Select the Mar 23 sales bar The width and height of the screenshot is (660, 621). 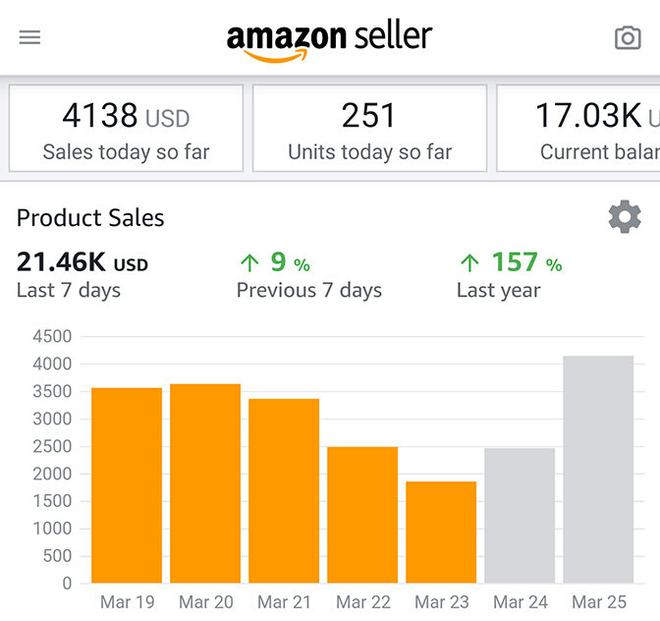click(441, 532)
